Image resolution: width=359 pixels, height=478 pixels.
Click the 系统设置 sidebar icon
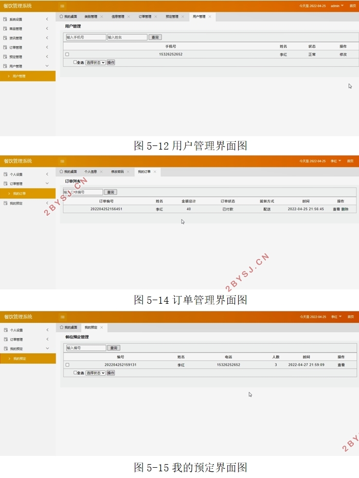pyautogui.click(x=5, y=19)
